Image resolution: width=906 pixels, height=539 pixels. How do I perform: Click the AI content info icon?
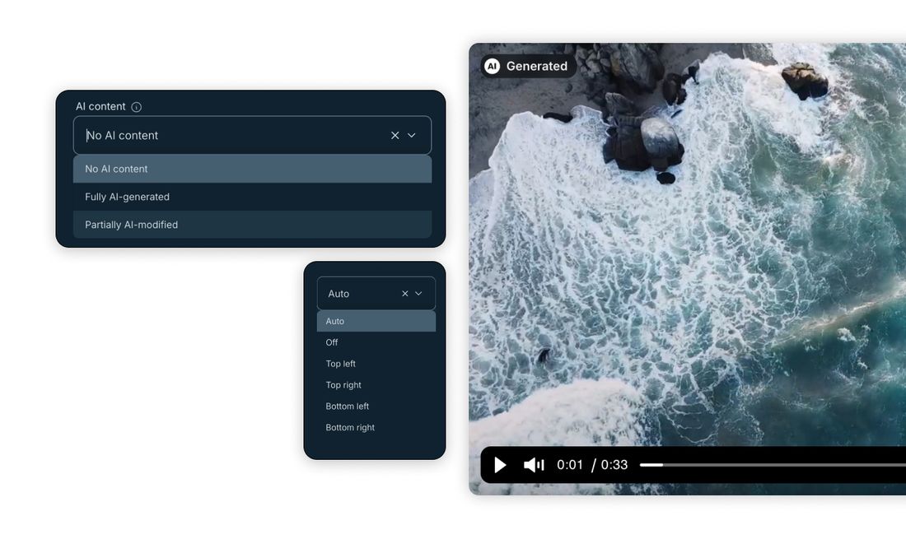[x=137, y=107]
